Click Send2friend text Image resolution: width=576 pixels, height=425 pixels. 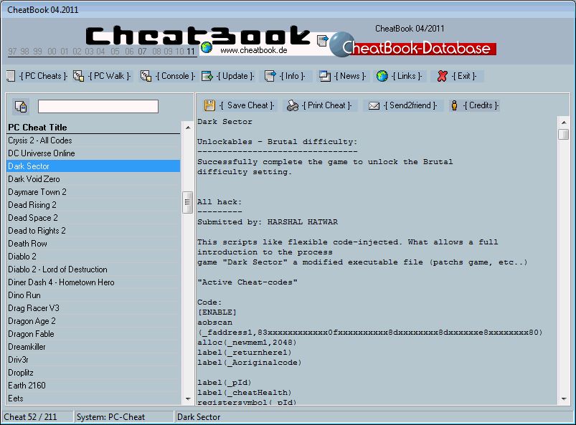[410, 105]
